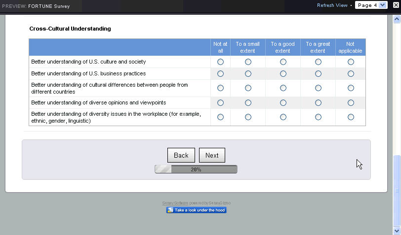The height and width of the screenshot is (235, 401).
Task: Click the 20% survey progress bar
Action: 196,169
